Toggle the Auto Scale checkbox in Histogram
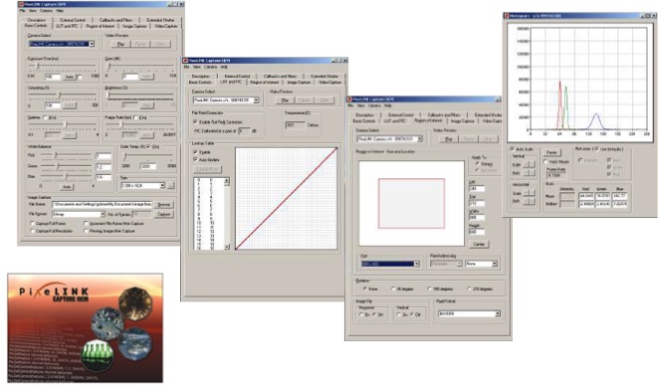Viewport: 658px width, 391px height. tap(512, 148)
